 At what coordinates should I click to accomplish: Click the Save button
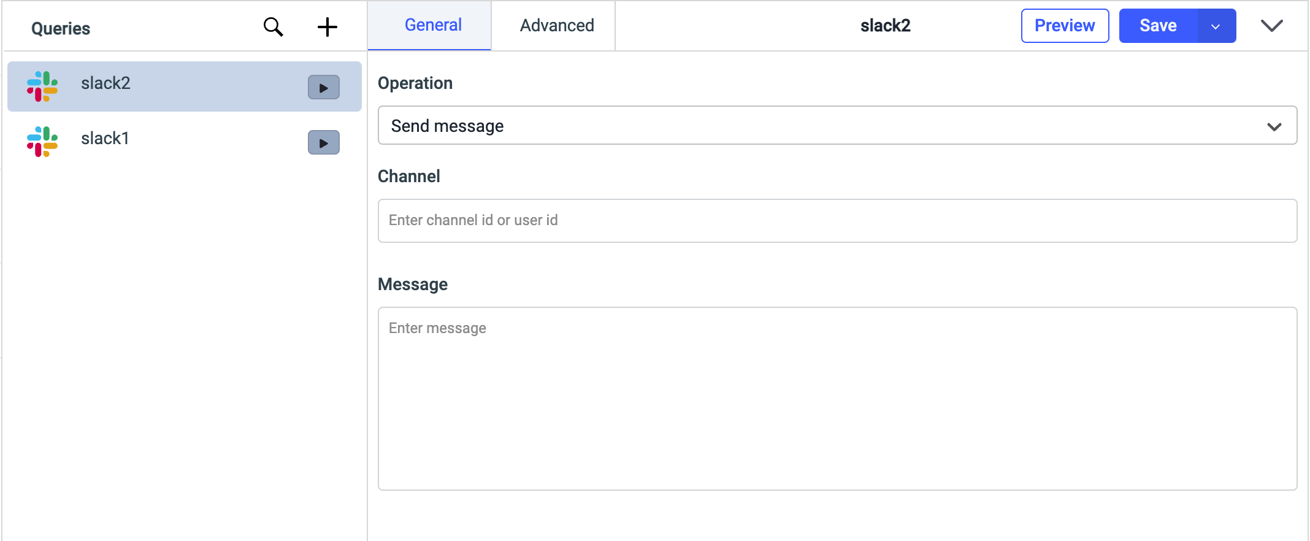[x=1158, y=26]
